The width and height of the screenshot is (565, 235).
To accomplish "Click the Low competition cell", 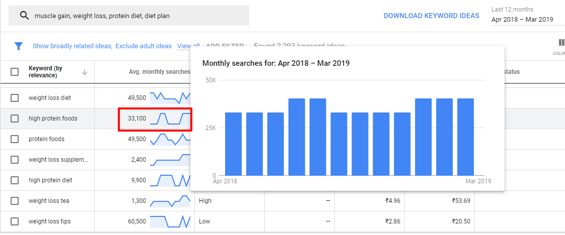I will 204,221.
